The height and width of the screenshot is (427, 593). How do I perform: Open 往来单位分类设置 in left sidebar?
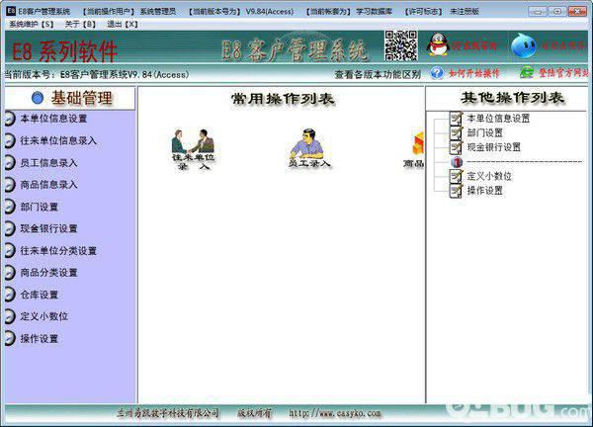coord(58,250)
